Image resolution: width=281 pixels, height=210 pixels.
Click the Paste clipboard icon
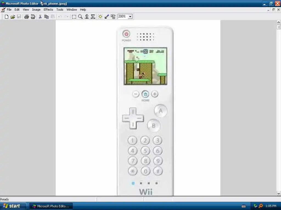pyautogui.click(x=53, y=17)
